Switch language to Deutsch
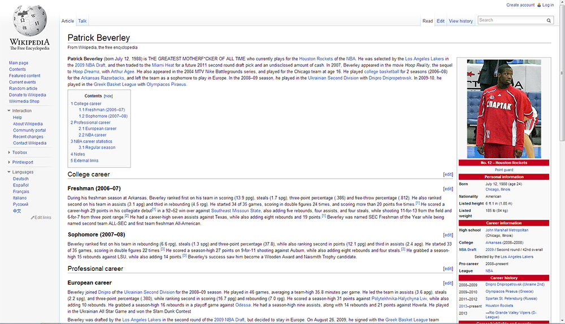Screen dimensions: 565x324 pyautogui.click(x=20, y=179)
